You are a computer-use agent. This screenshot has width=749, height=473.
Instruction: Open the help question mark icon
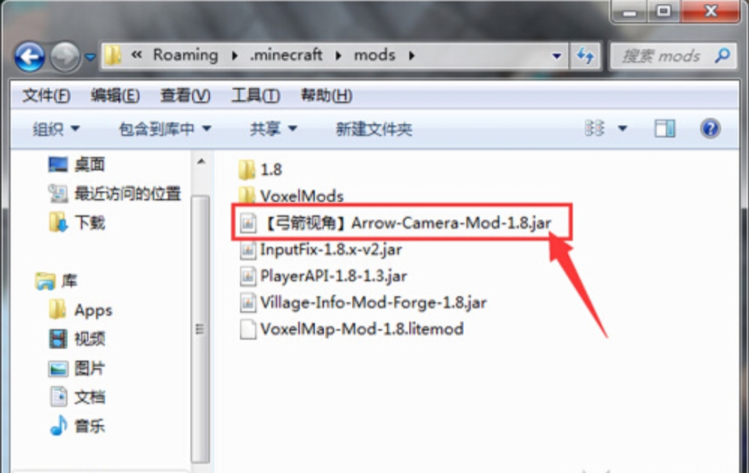point(710,128)
